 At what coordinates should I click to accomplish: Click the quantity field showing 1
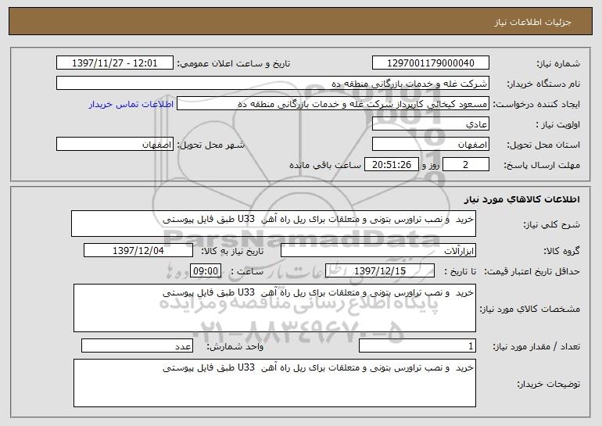point(417,345)
